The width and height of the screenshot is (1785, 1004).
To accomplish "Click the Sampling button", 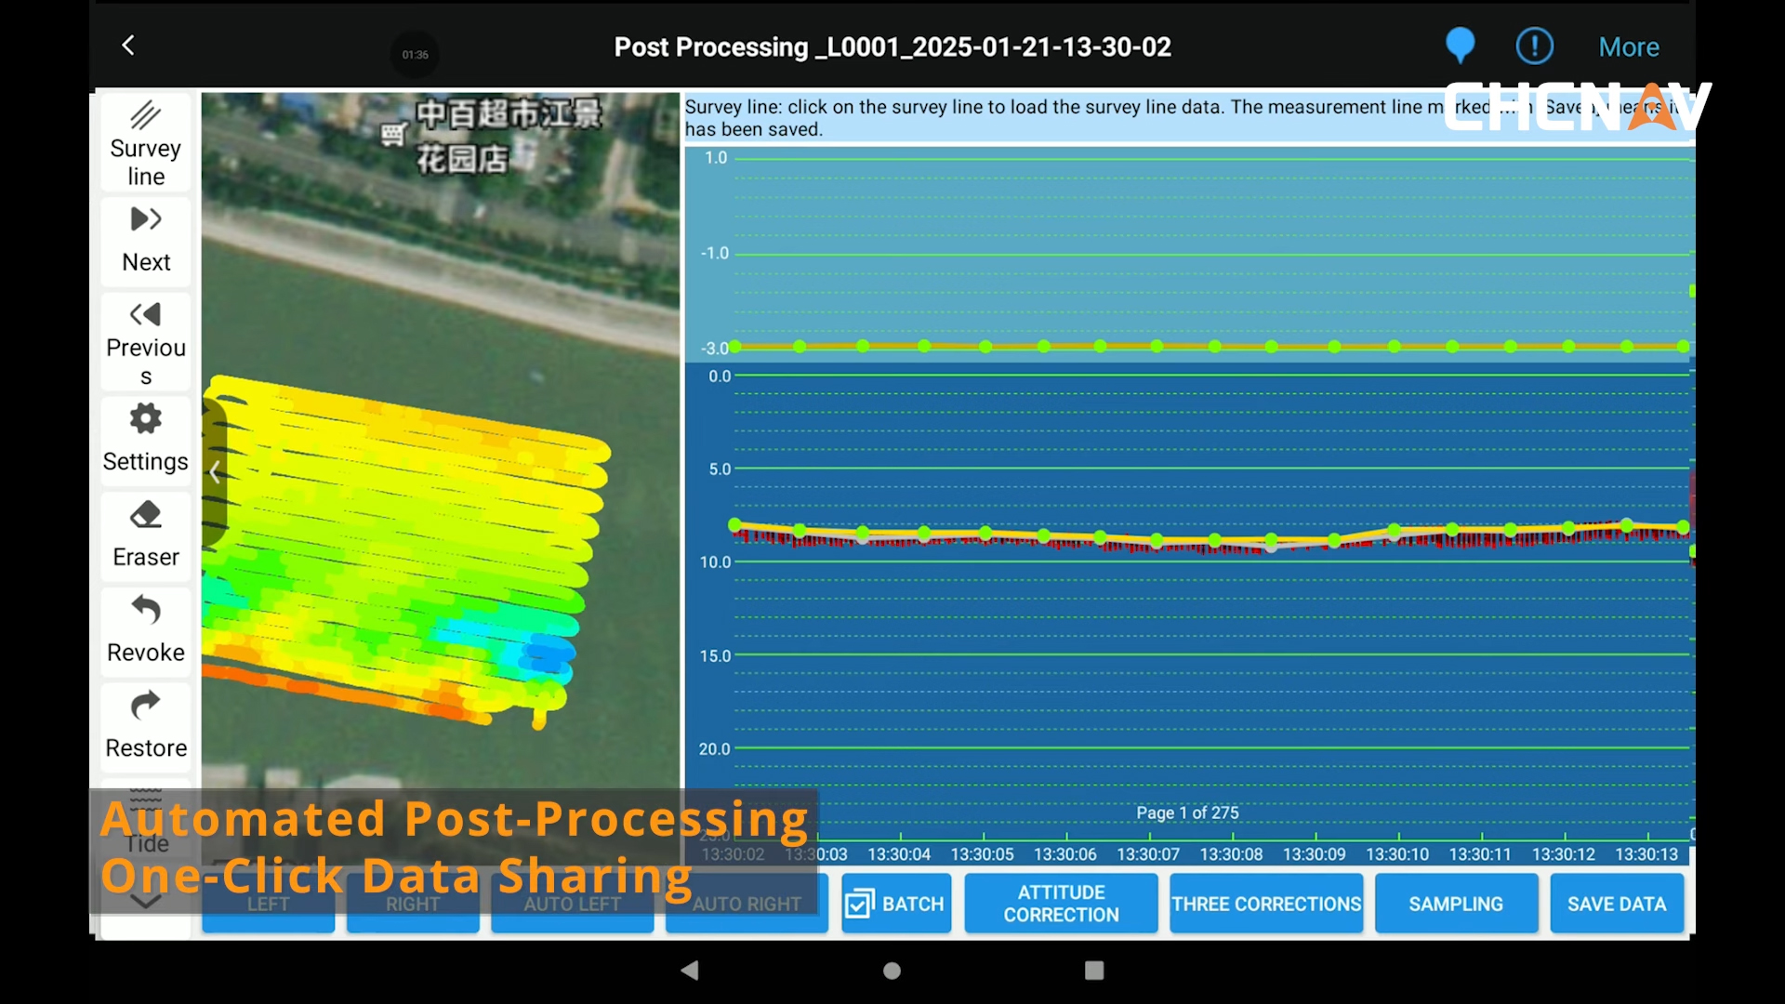I will [1455, 904].
